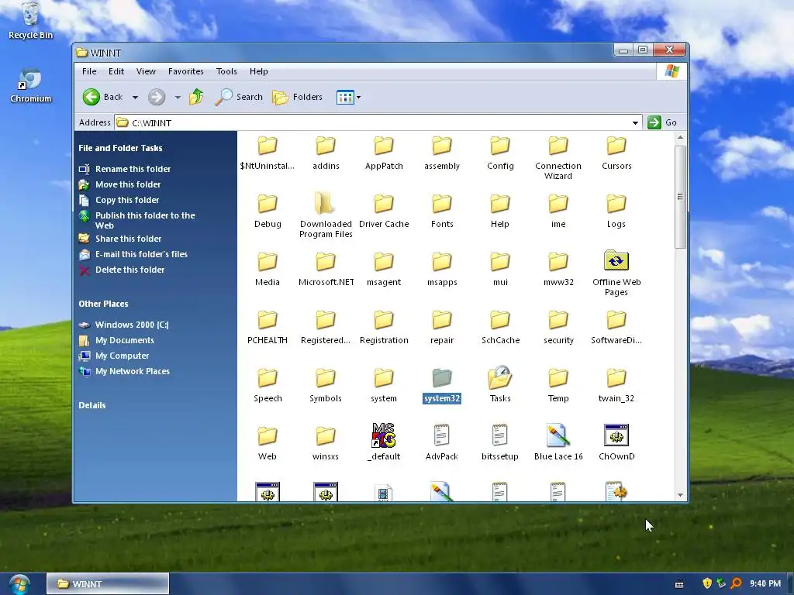
Task: Open the File menu
Action: 89,71
